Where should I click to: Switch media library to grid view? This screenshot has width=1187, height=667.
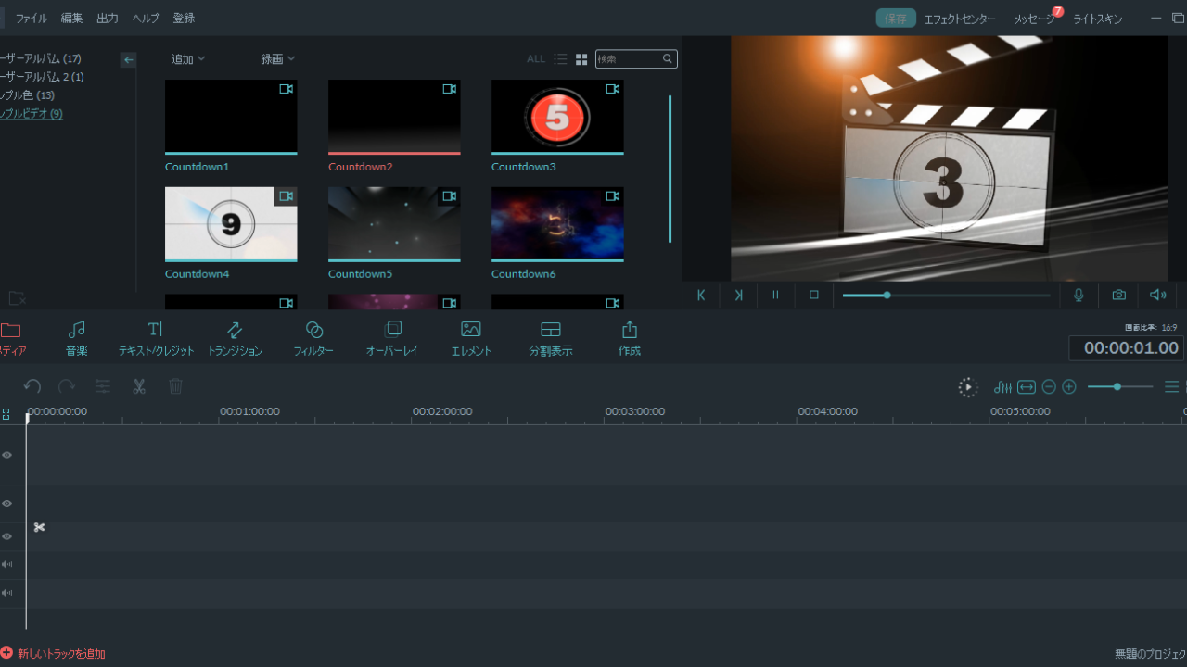pyautogui.click(x=581, y=59)
